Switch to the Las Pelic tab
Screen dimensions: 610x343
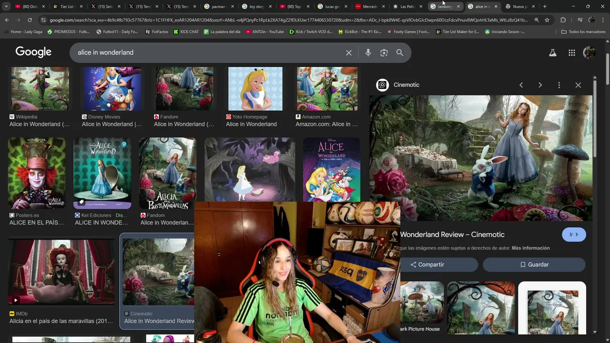click(407, 7)
